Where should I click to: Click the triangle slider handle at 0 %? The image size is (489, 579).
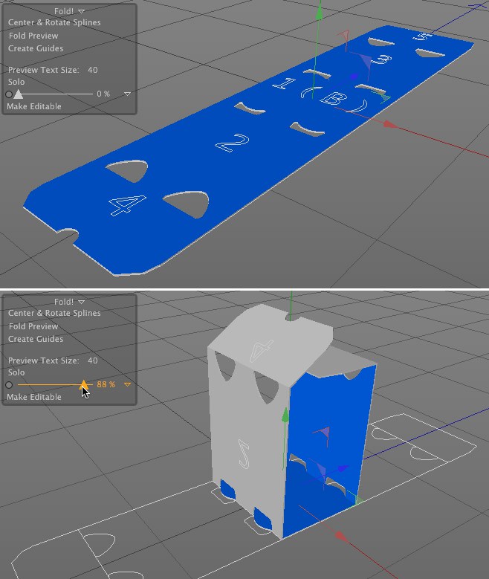tap(18, 94)
